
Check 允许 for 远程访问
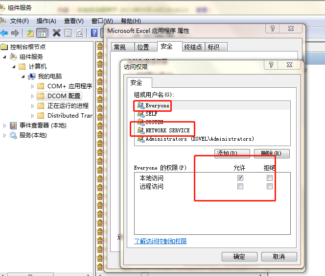tap(240, 186)
